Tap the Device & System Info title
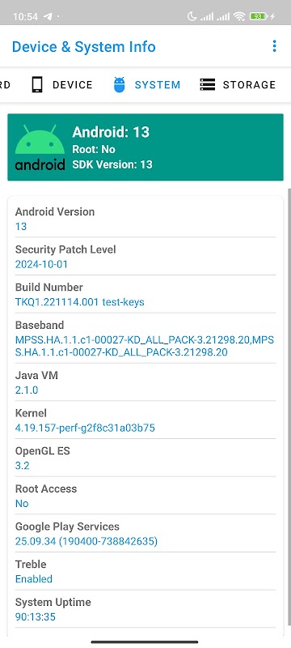This screenshot has height=648, width=291. tap(84, 47)
